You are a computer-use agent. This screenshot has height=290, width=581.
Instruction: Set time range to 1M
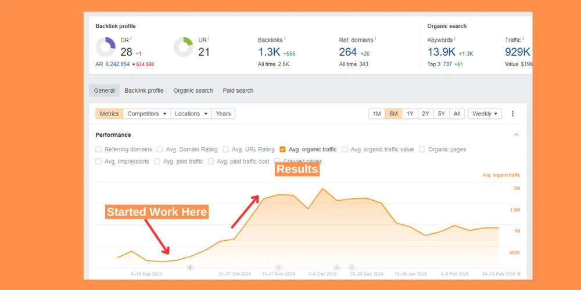(377, 114)
